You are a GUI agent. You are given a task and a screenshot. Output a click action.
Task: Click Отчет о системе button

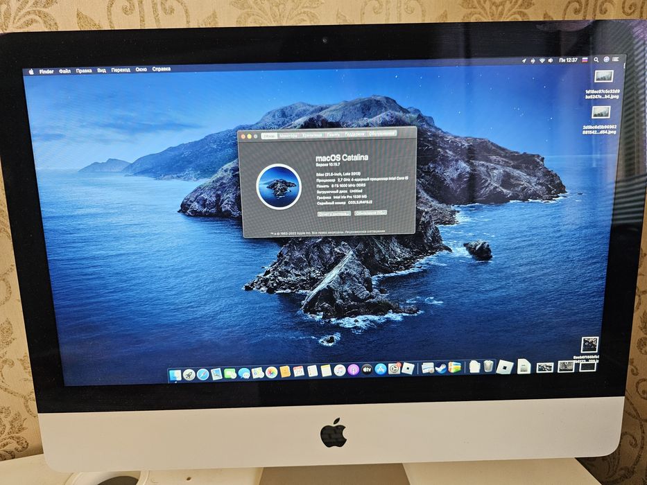click(334, 213)
